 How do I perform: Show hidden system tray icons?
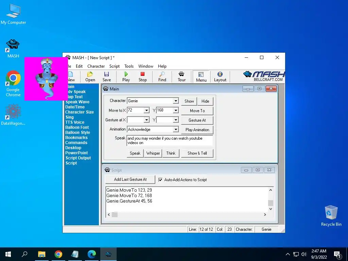coord(288,254)
